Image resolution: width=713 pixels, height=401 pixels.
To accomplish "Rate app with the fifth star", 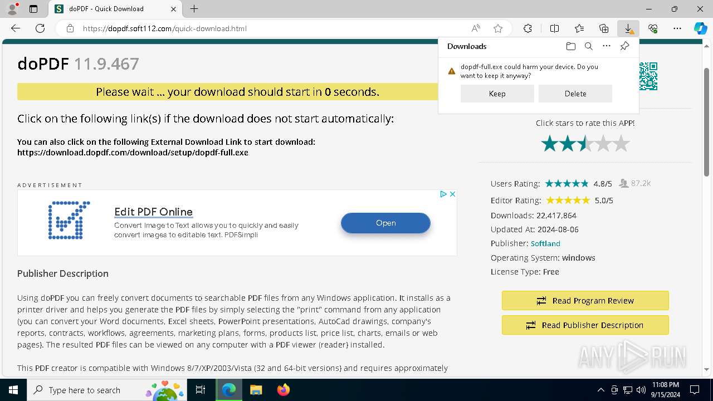I will pyautogui.click(x=621, y=144).
